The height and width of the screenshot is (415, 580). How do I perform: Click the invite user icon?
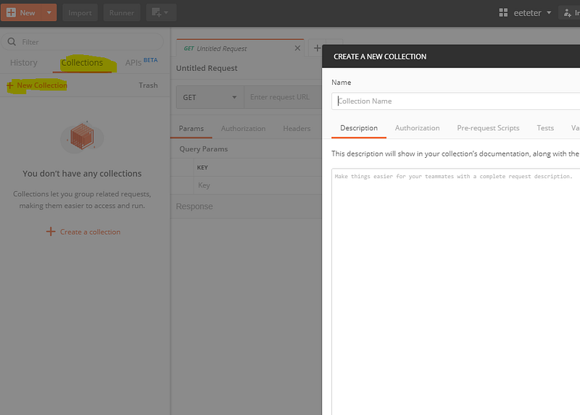tap(568, 13)
